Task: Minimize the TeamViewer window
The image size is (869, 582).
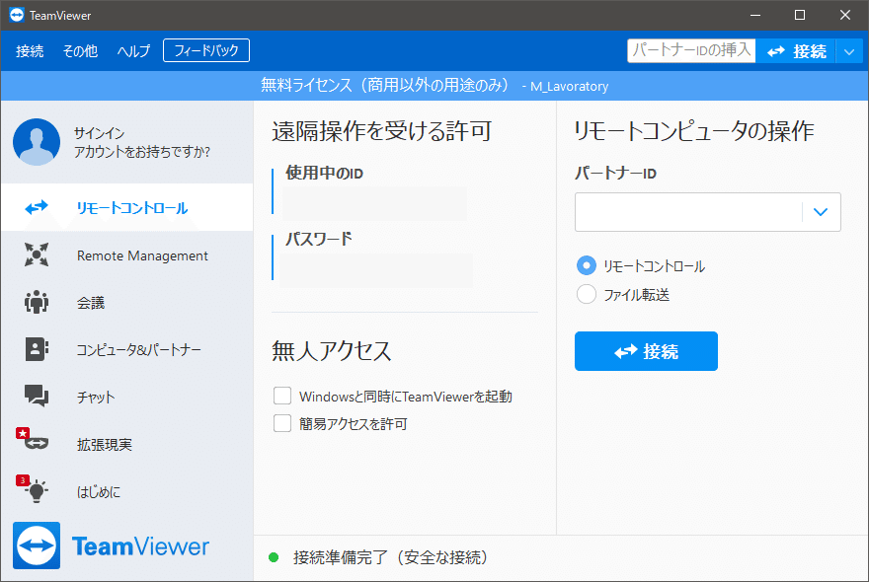Action: tap(754, 15)
